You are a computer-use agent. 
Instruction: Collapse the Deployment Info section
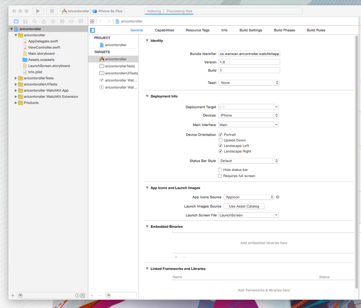coord(147,96)
